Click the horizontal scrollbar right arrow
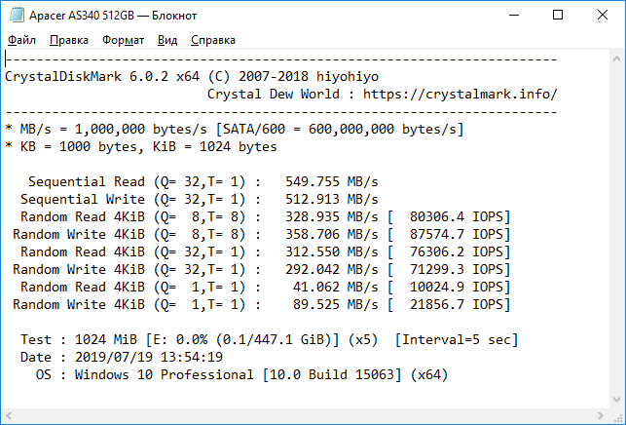 [601, 416]
